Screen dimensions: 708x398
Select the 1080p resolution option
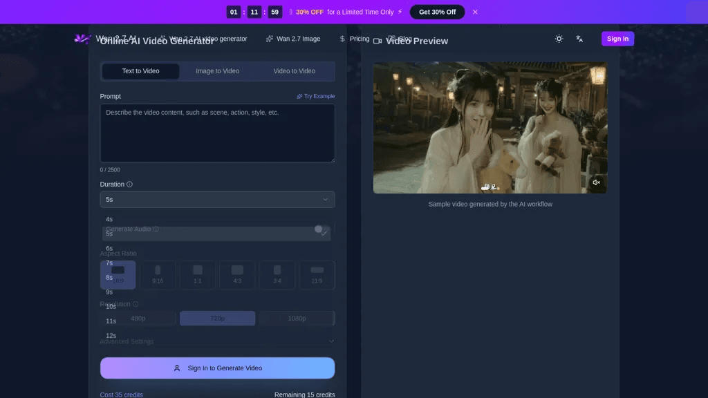click(x=297, y=318)
